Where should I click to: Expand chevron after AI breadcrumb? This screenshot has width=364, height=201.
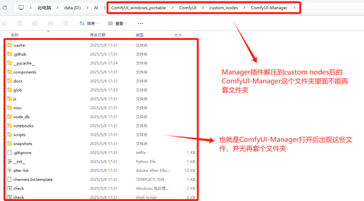coord(104,8)
